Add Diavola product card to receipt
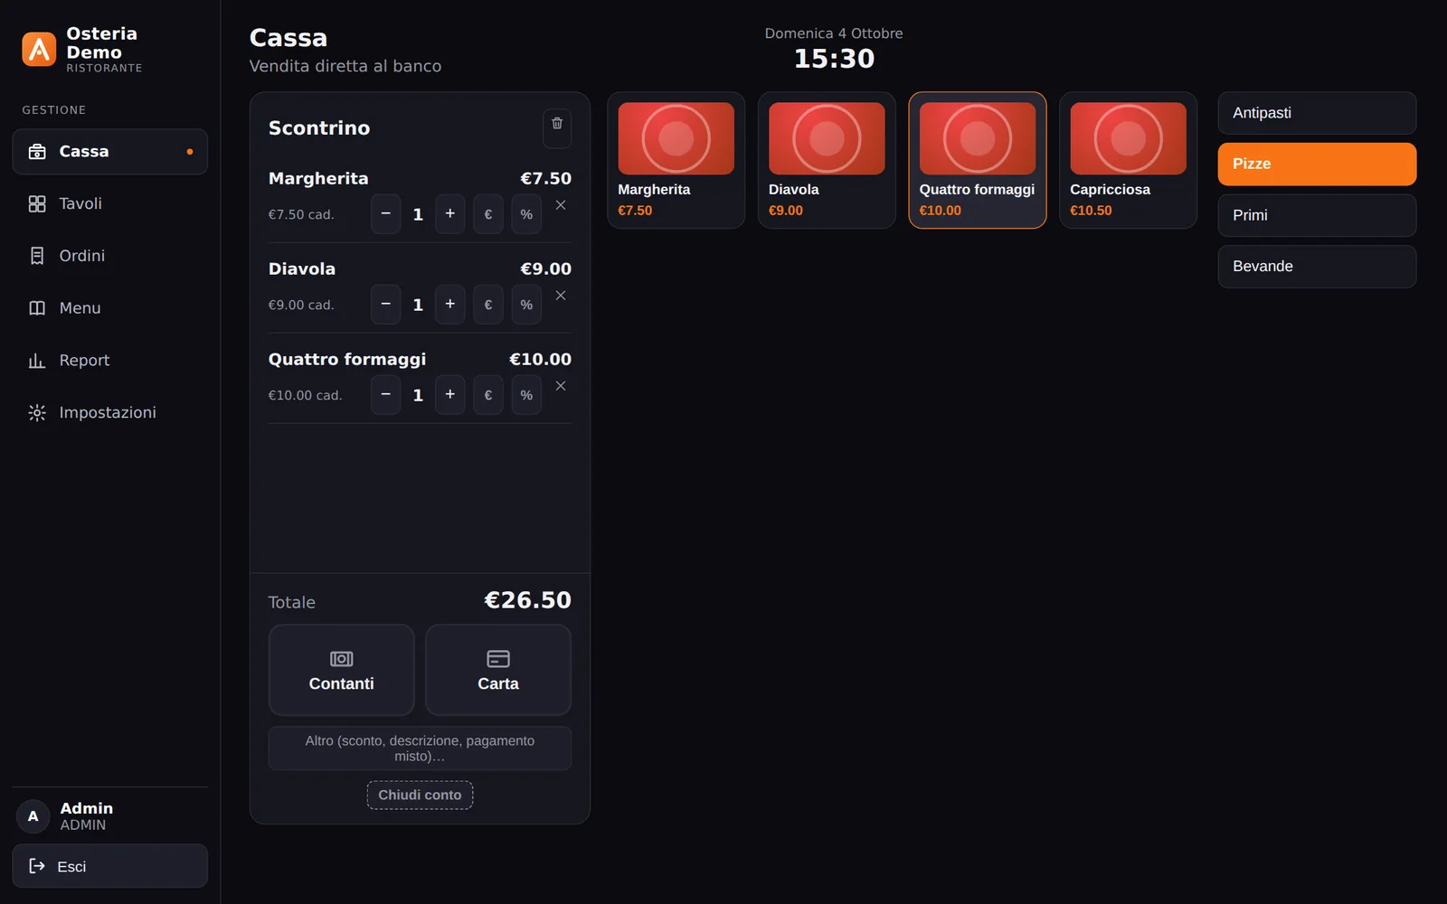1447x904 pixels. click(x=827, y=160)
